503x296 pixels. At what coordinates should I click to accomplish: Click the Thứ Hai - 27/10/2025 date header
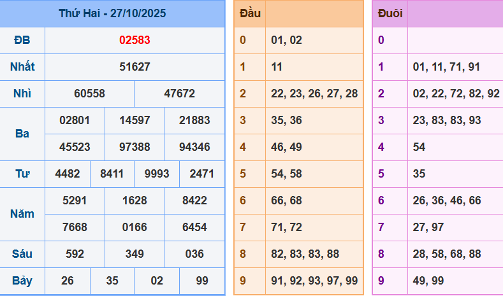(112, 13)
